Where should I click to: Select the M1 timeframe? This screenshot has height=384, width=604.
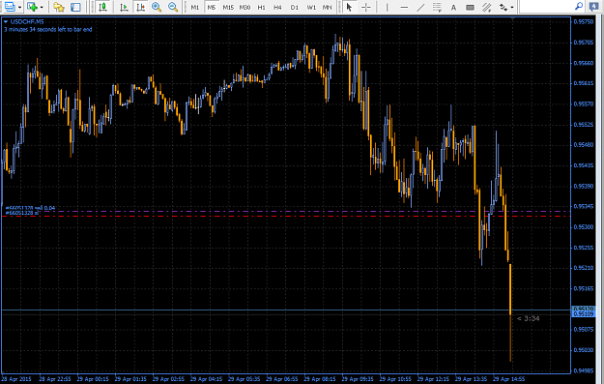coord(195,7)
